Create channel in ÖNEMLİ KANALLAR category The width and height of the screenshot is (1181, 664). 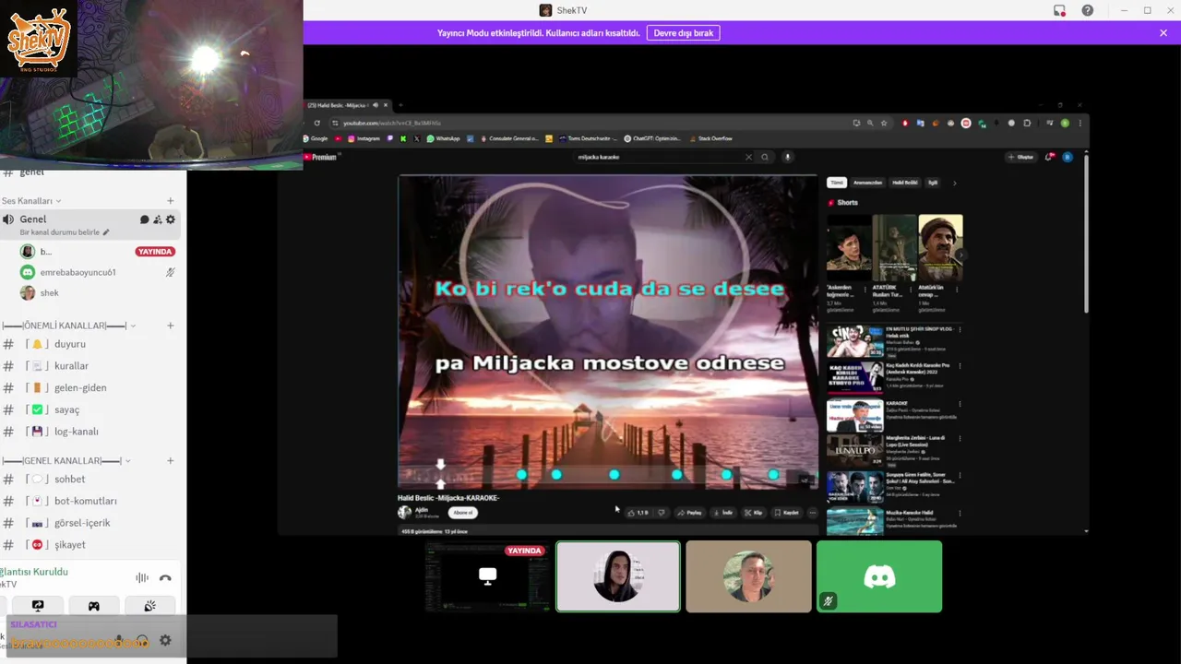(x=170, y=326)
